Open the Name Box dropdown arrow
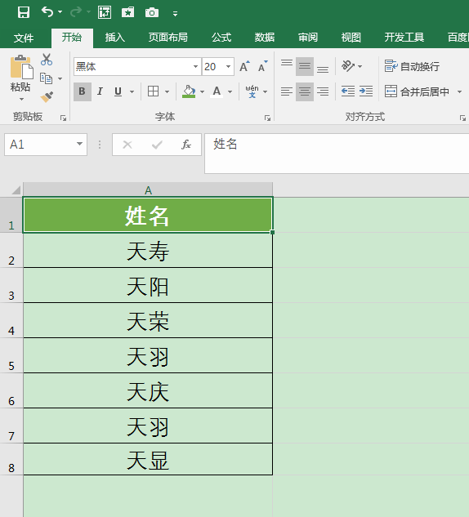This screenshot has height=517, width=469. click(x=79, y=144)
